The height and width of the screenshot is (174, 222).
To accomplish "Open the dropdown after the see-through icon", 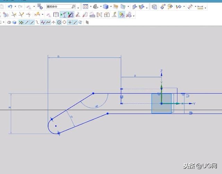I will pyautogui.click(x=128, y=7).
